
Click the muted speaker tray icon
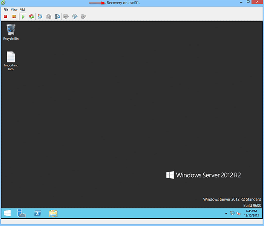point(238,214)
